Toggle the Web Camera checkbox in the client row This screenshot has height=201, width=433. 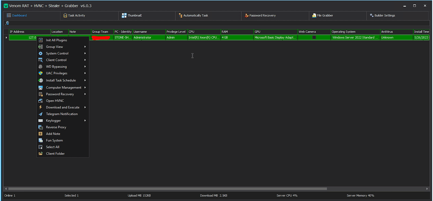(314, 37)
